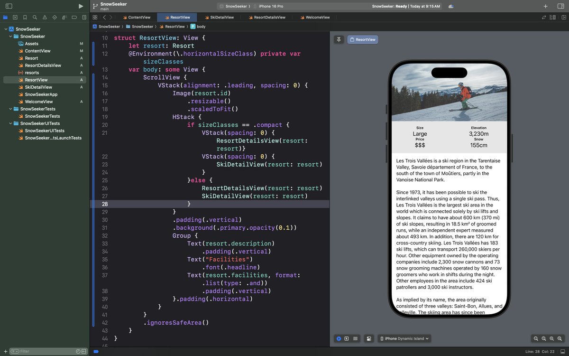569x356 pixels.
Task: Zoom in the preview canvas
Action: coord(560,338)
